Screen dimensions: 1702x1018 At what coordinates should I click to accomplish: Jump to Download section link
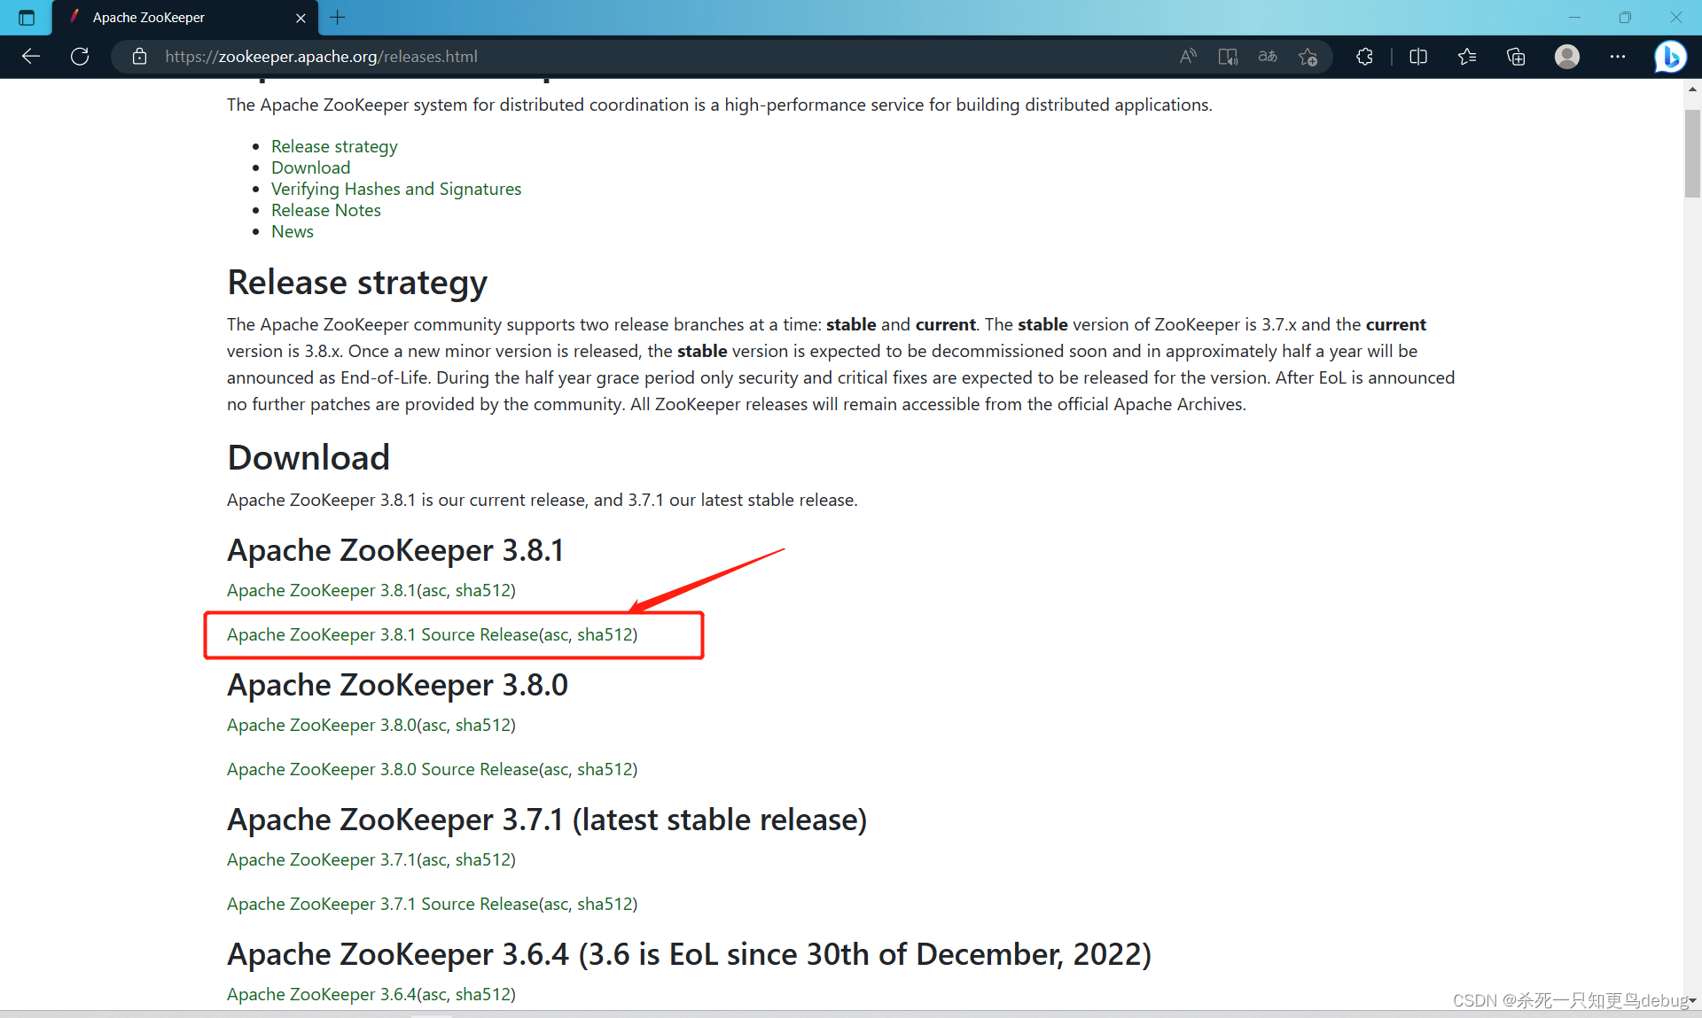tap(310, 167)
